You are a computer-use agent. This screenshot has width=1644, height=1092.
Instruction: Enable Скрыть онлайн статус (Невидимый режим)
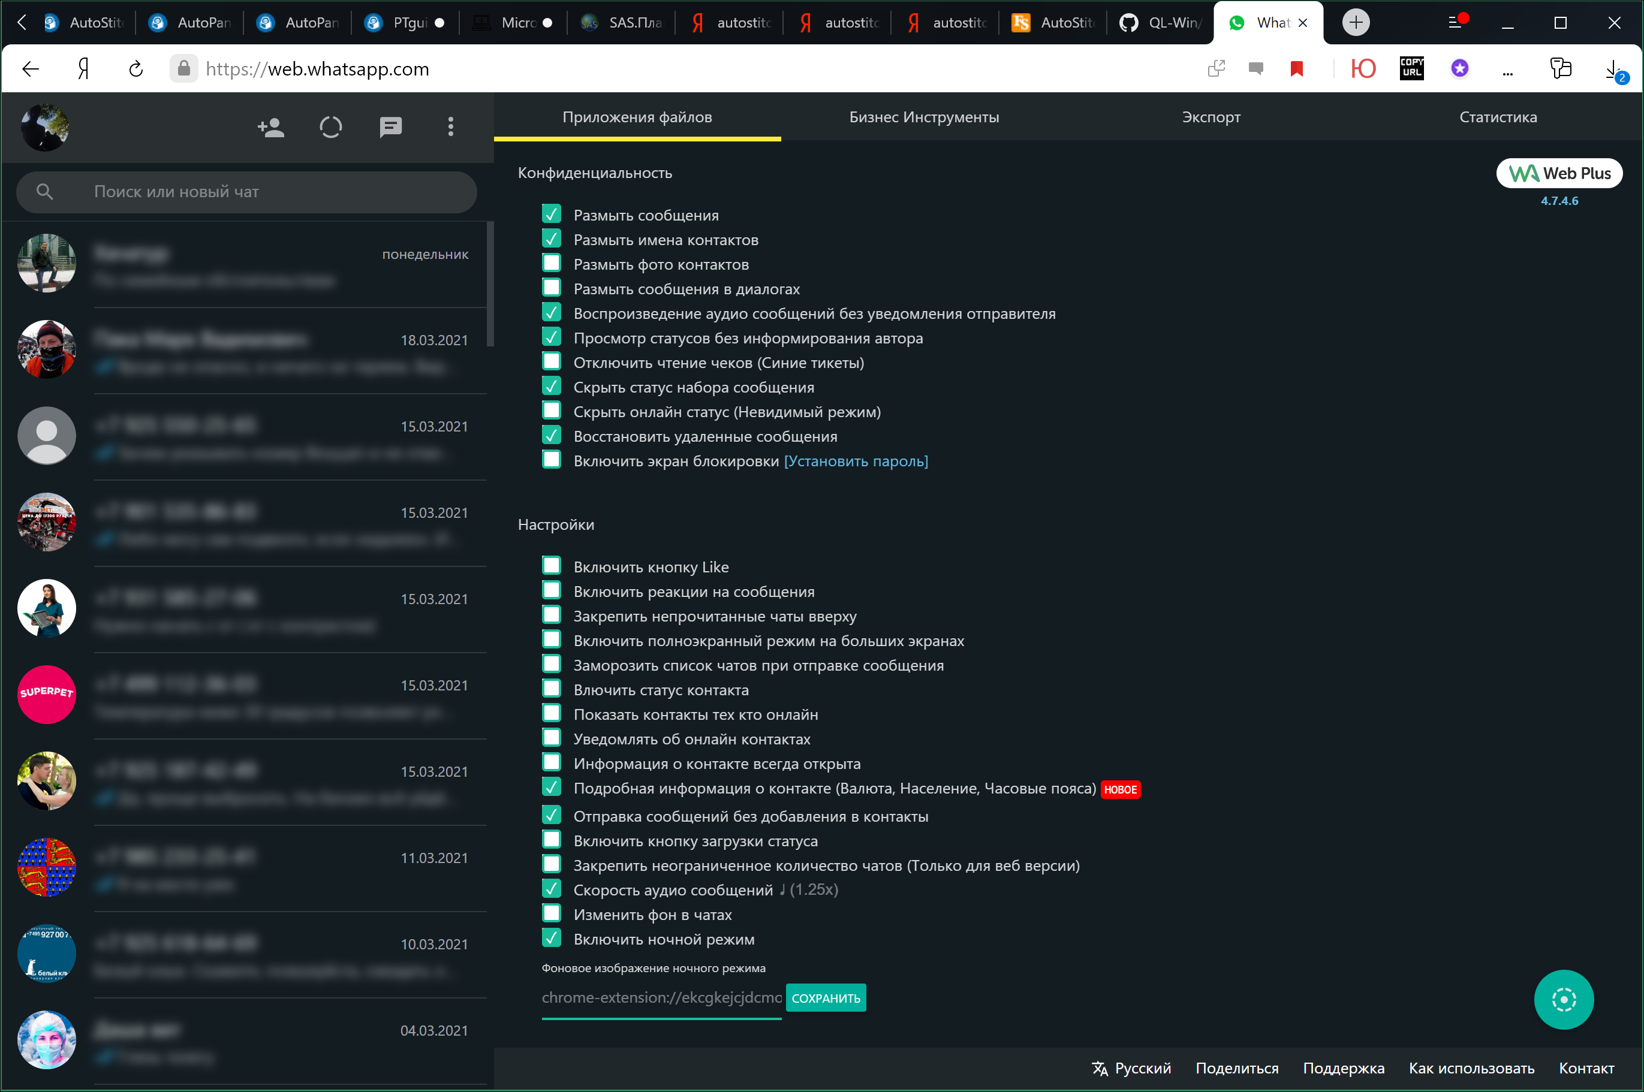tap(552, 410)
